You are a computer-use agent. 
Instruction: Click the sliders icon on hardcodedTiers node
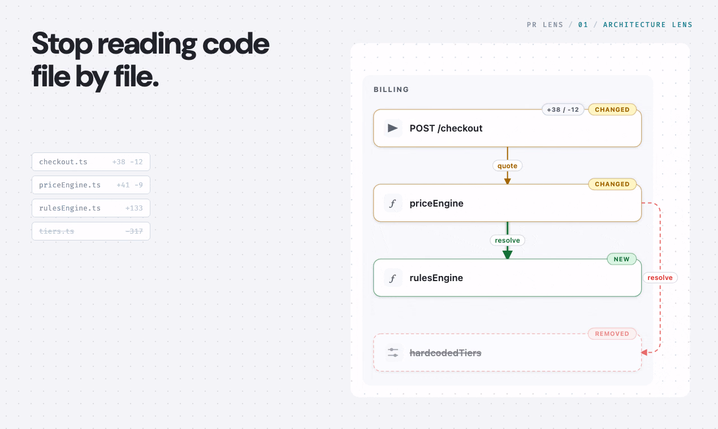tap(393, 353)
